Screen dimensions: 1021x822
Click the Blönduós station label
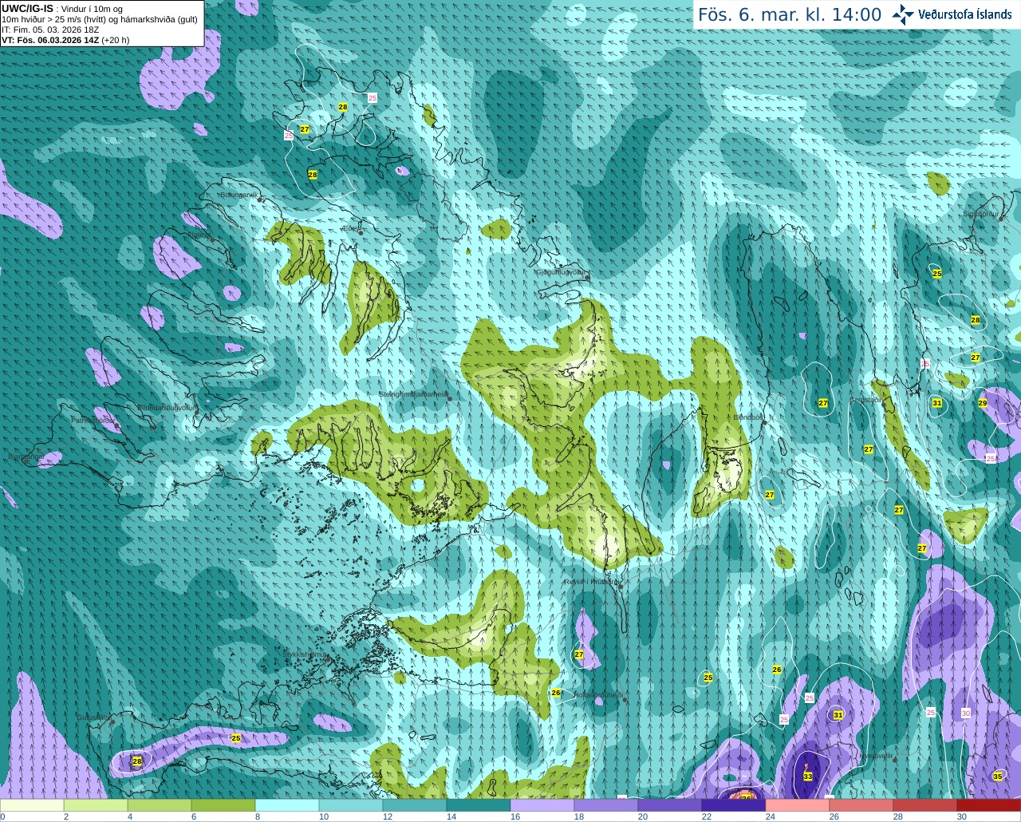point(748,417)
